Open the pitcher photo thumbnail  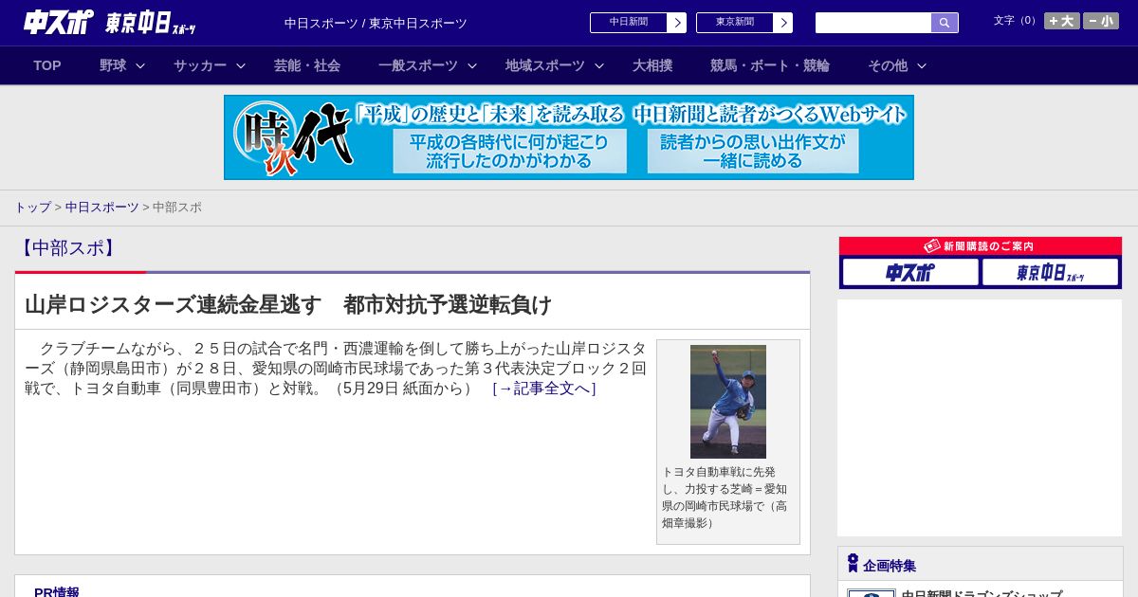[x=728, y=402]
